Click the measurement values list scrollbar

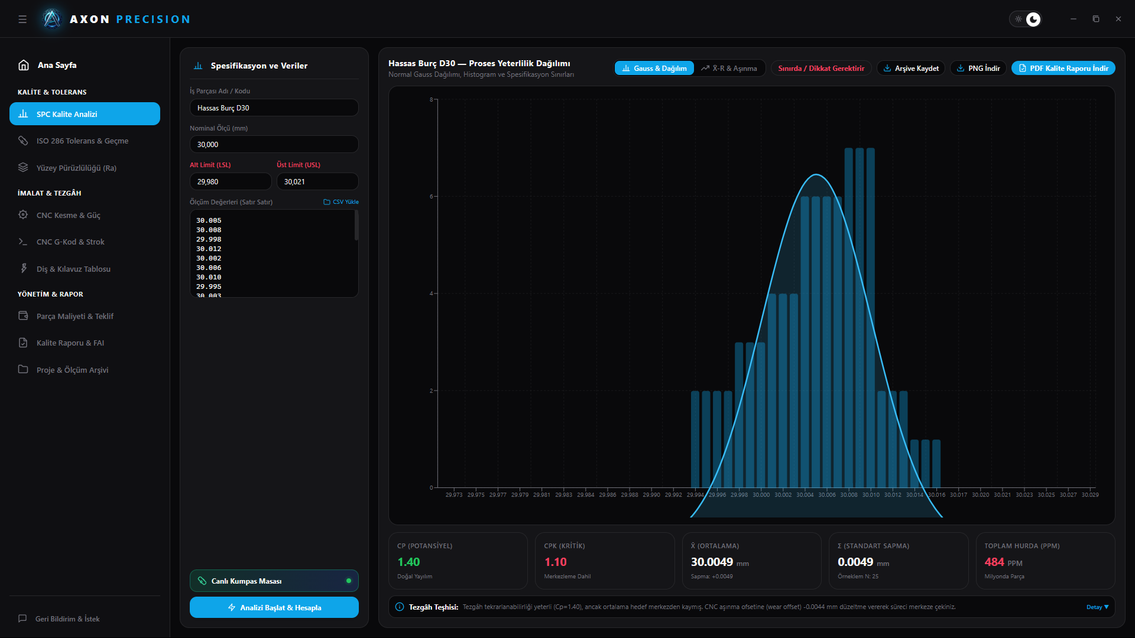[356, 226]
